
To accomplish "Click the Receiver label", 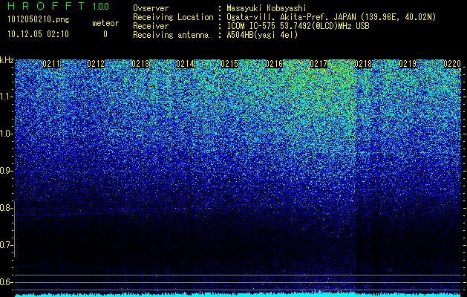I will (x=151, y=26).
